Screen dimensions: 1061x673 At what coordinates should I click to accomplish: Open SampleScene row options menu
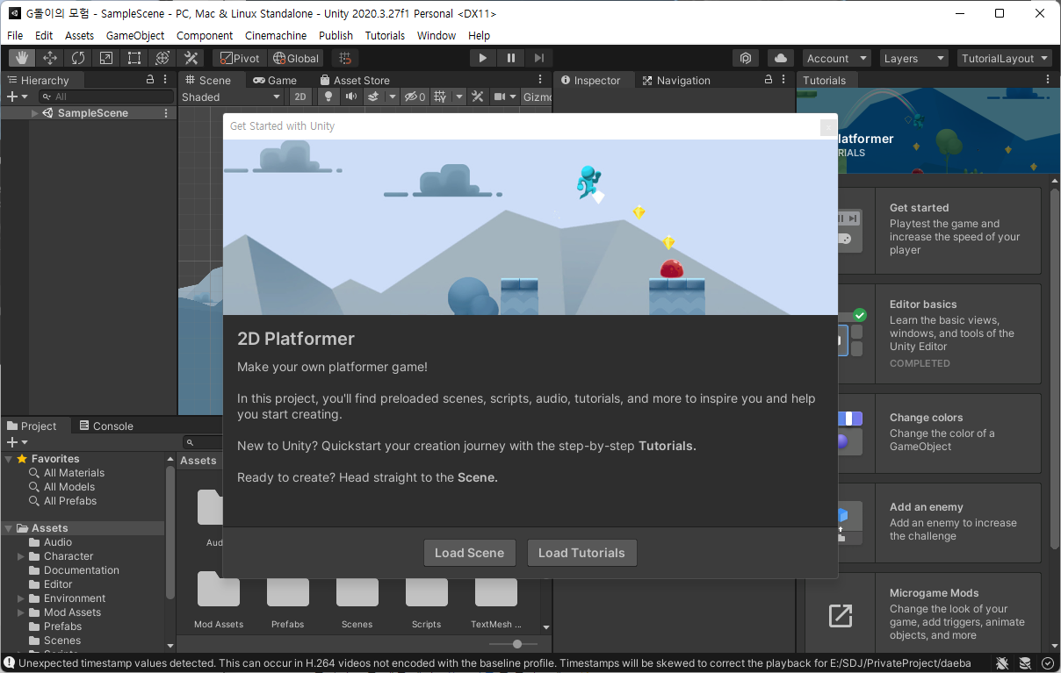pos(166,113)
